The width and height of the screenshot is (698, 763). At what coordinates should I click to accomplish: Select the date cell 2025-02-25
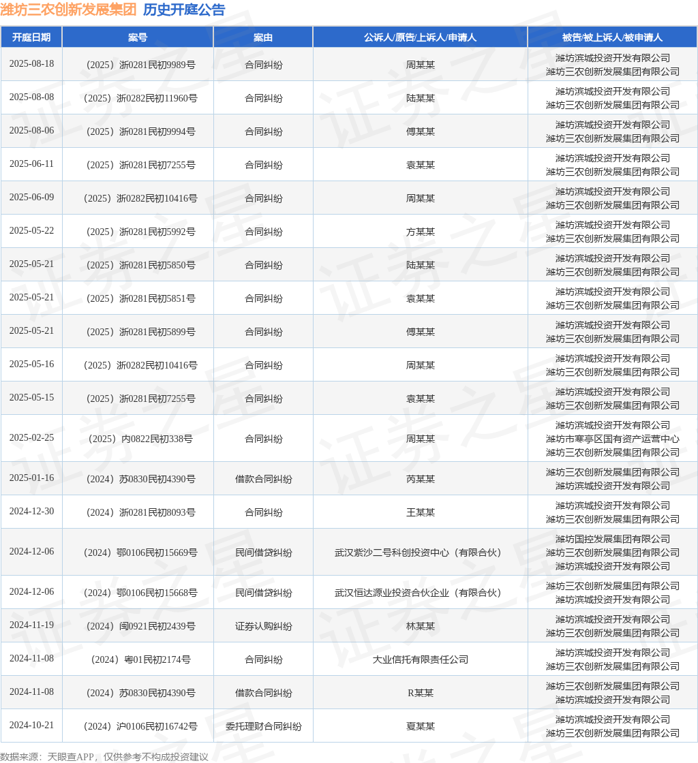point(31,438)
